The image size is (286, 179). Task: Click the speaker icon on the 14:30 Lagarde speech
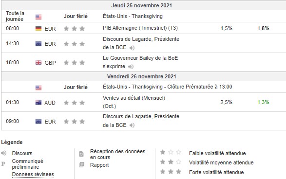132,48
